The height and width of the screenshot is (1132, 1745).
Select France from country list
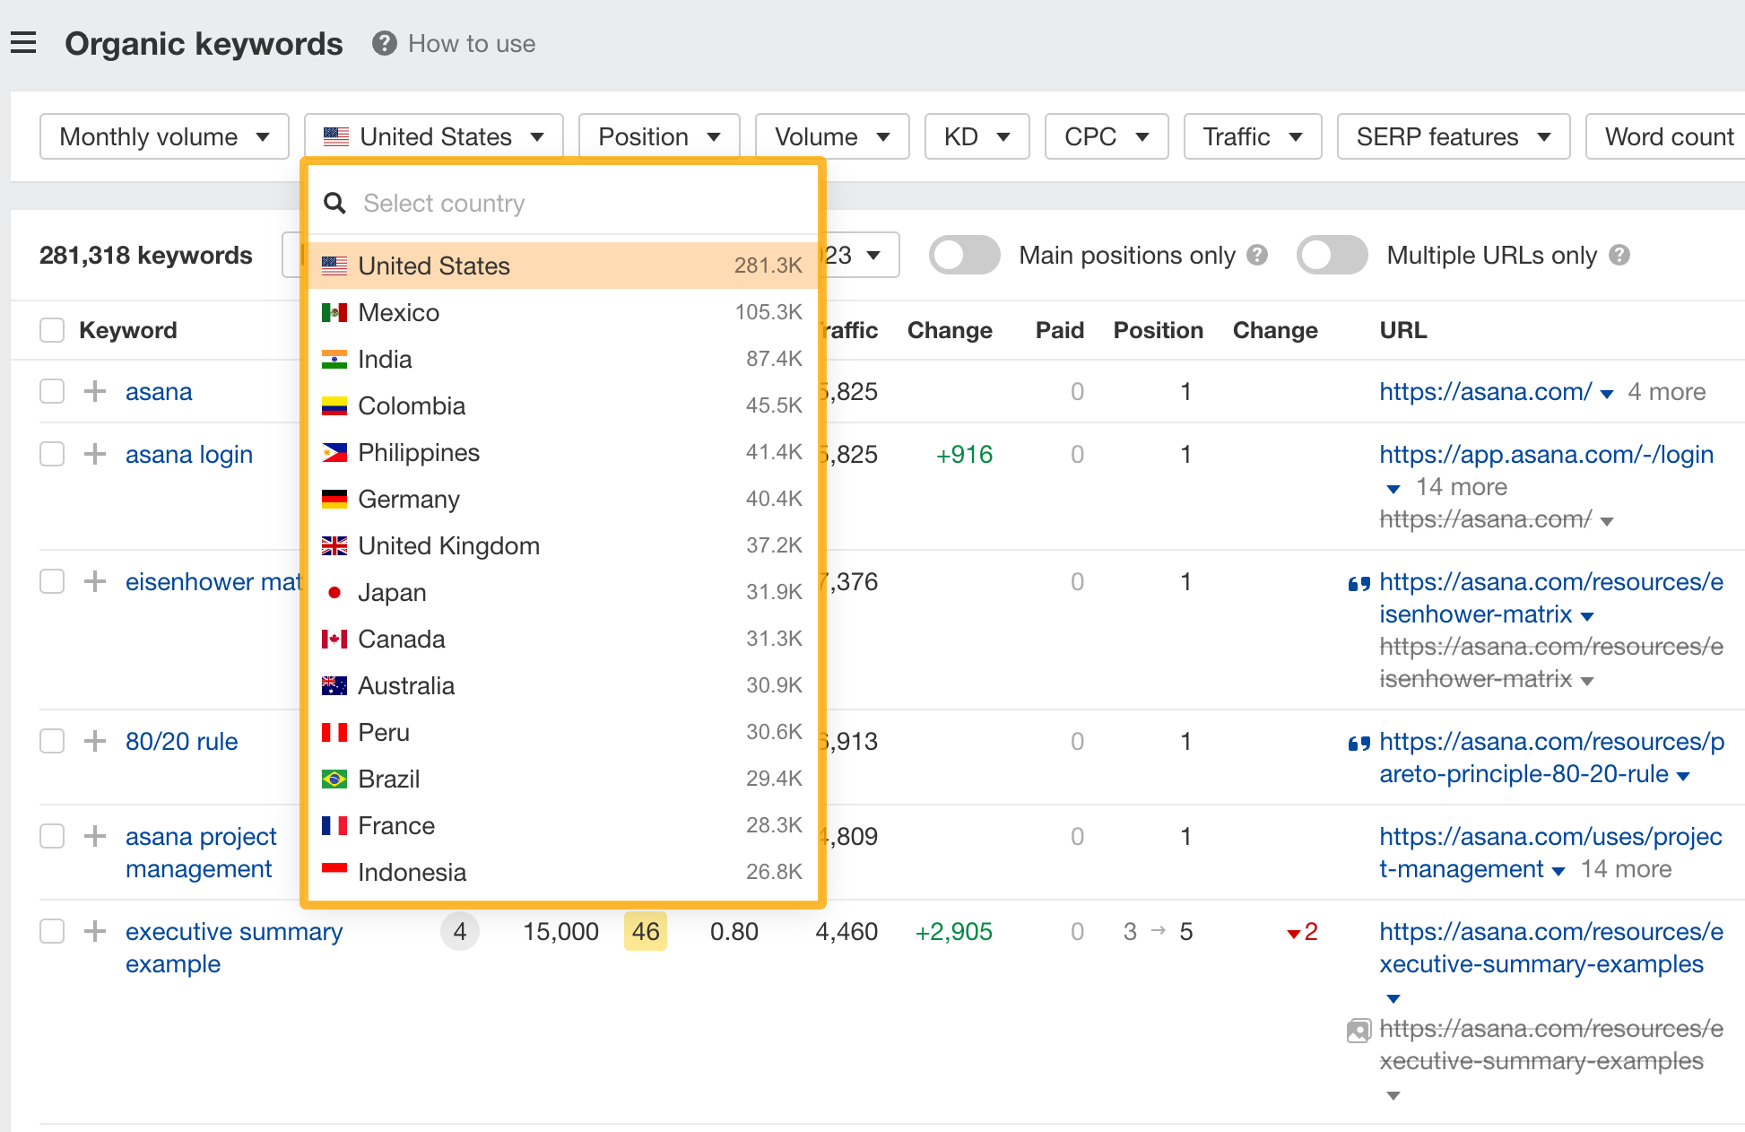tap(562, 826)
